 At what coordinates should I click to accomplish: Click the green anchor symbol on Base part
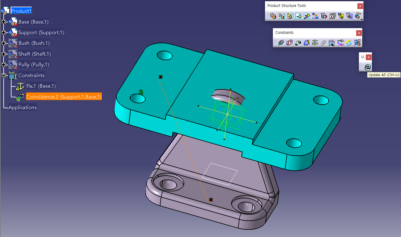[x=141, y=92]
